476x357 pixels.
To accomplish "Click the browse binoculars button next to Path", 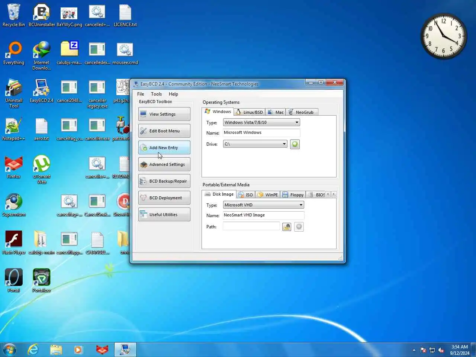I will coord(286,227).
